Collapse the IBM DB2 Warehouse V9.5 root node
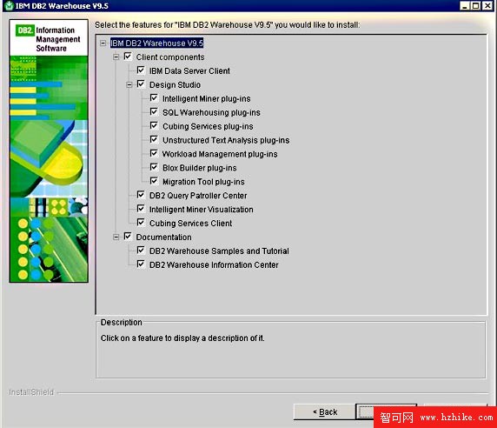497x428 pixels. 103,43
